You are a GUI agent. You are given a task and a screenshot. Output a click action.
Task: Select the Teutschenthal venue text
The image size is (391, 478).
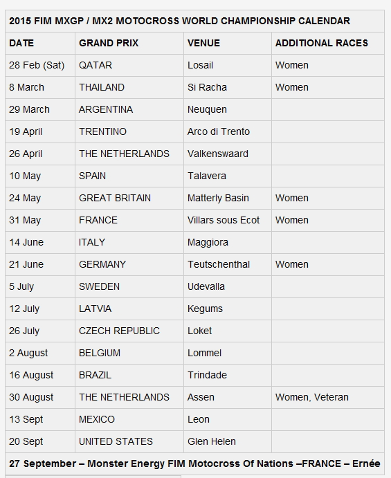[x=219, y=264]
